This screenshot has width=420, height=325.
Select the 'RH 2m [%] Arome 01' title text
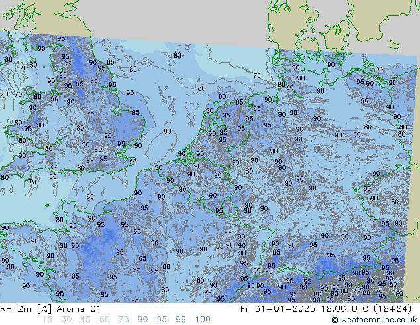pyautogui.click(x=50, y=309)
